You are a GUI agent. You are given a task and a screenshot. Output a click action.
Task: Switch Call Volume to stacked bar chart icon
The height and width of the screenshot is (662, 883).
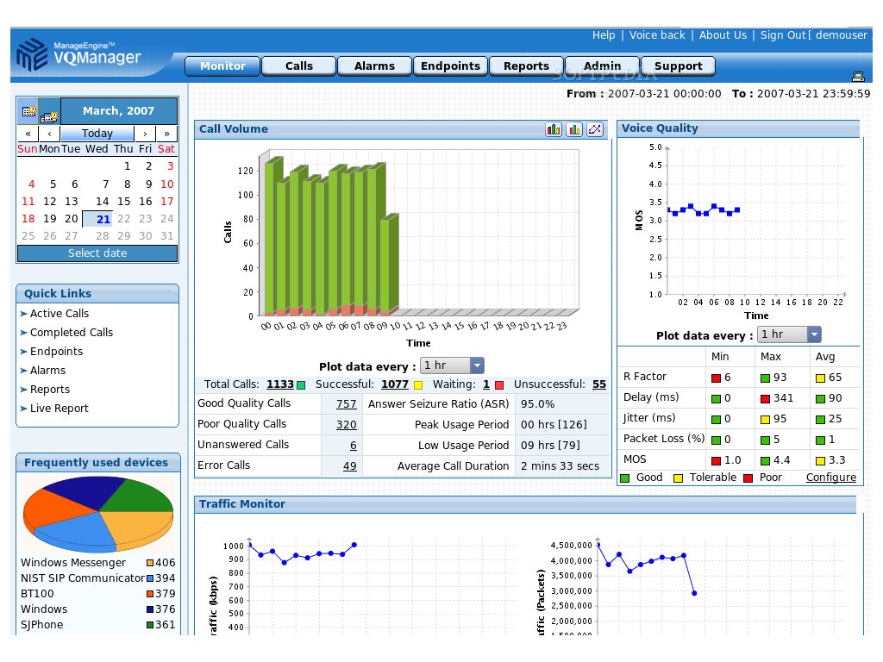coord(554,129)
